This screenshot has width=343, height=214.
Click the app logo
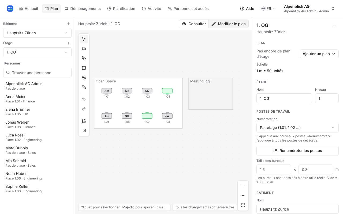point(10,9)
